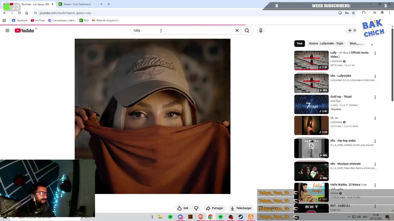Open Adobe Illustrator from the taskbar
394x221 pixels.
190,217
